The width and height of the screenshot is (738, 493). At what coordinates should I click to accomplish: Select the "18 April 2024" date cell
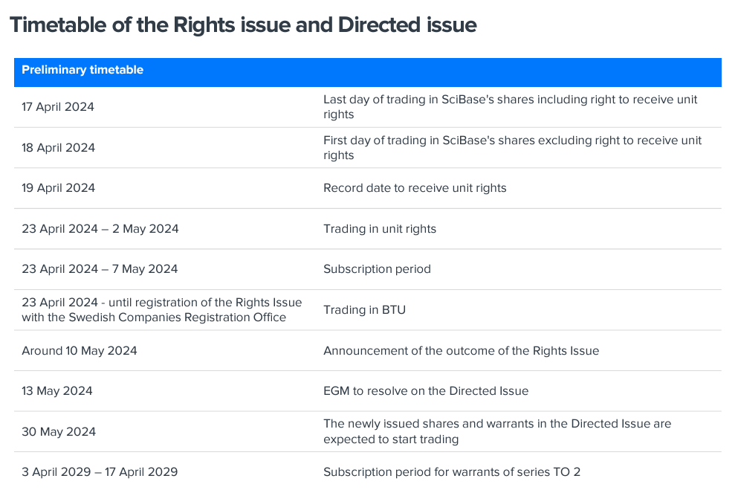click(58, 148)
